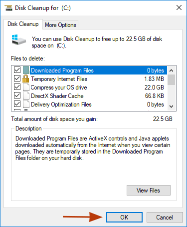Disable the DirectX Shader Cache checkbox
This screenshot has width=187, height=227.
click(17, 95)
